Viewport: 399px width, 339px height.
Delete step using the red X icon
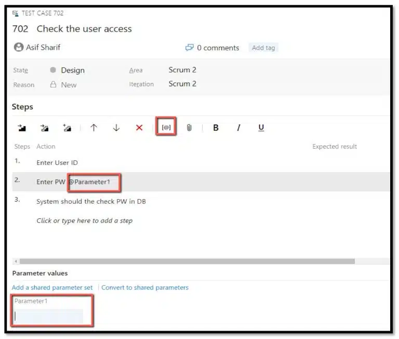click(x=139, y=128)
